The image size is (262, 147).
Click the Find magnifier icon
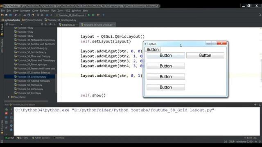click(38, 15)
